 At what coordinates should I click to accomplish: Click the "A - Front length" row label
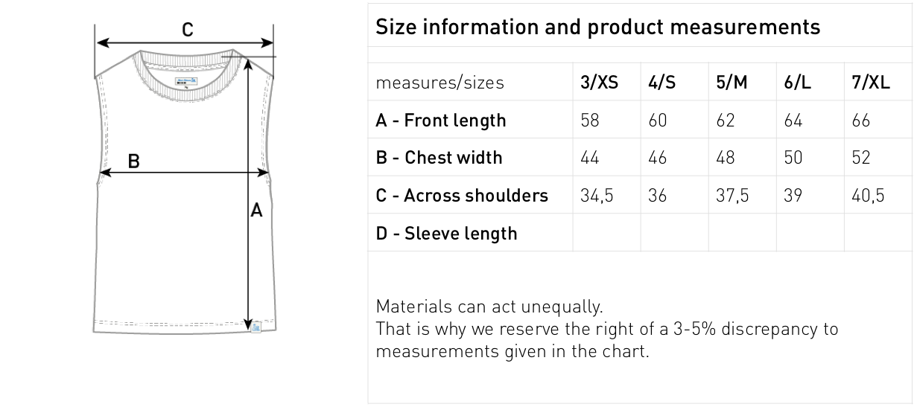[x=440, y=121]
